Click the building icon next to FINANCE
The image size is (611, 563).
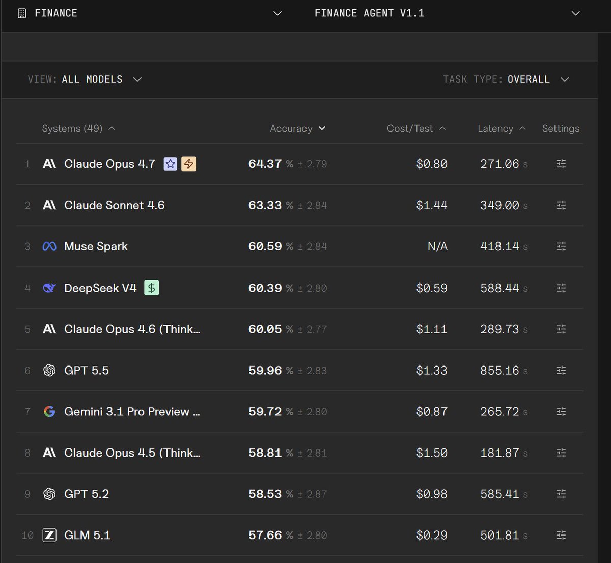click(x=22, y=13)
